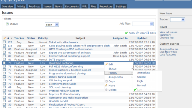This screenshot has width=192, height=108.
Task: Open issue 'Ticket with attachments'
Action: 63,42
